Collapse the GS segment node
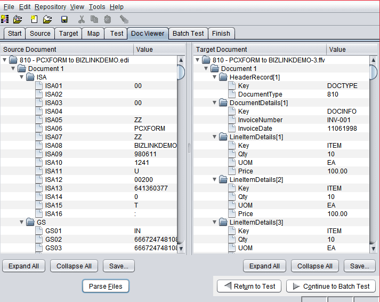380x302 pixels. tap(21, 222)
